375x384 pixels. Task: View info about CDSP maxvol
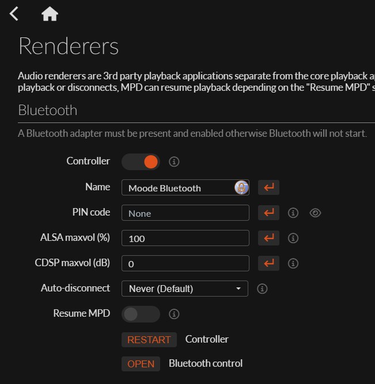293,263
